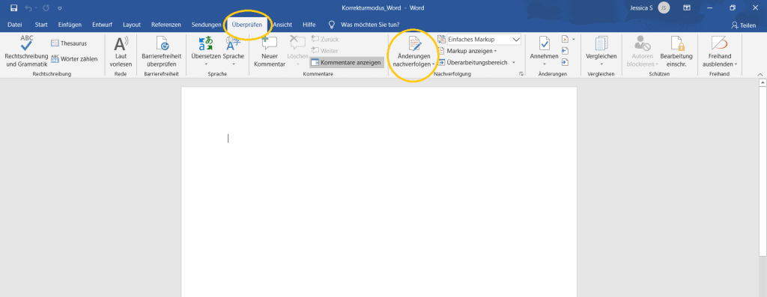Run Rechtschreibung und Grammatik check
This screenshot has width=767, height=297.
click(x=26, y=52)
